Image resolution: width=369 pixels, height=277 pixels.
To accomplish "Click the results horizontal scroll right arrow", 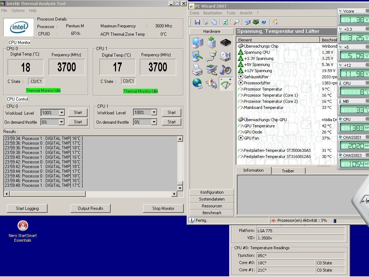I will (x=174, y=194).
